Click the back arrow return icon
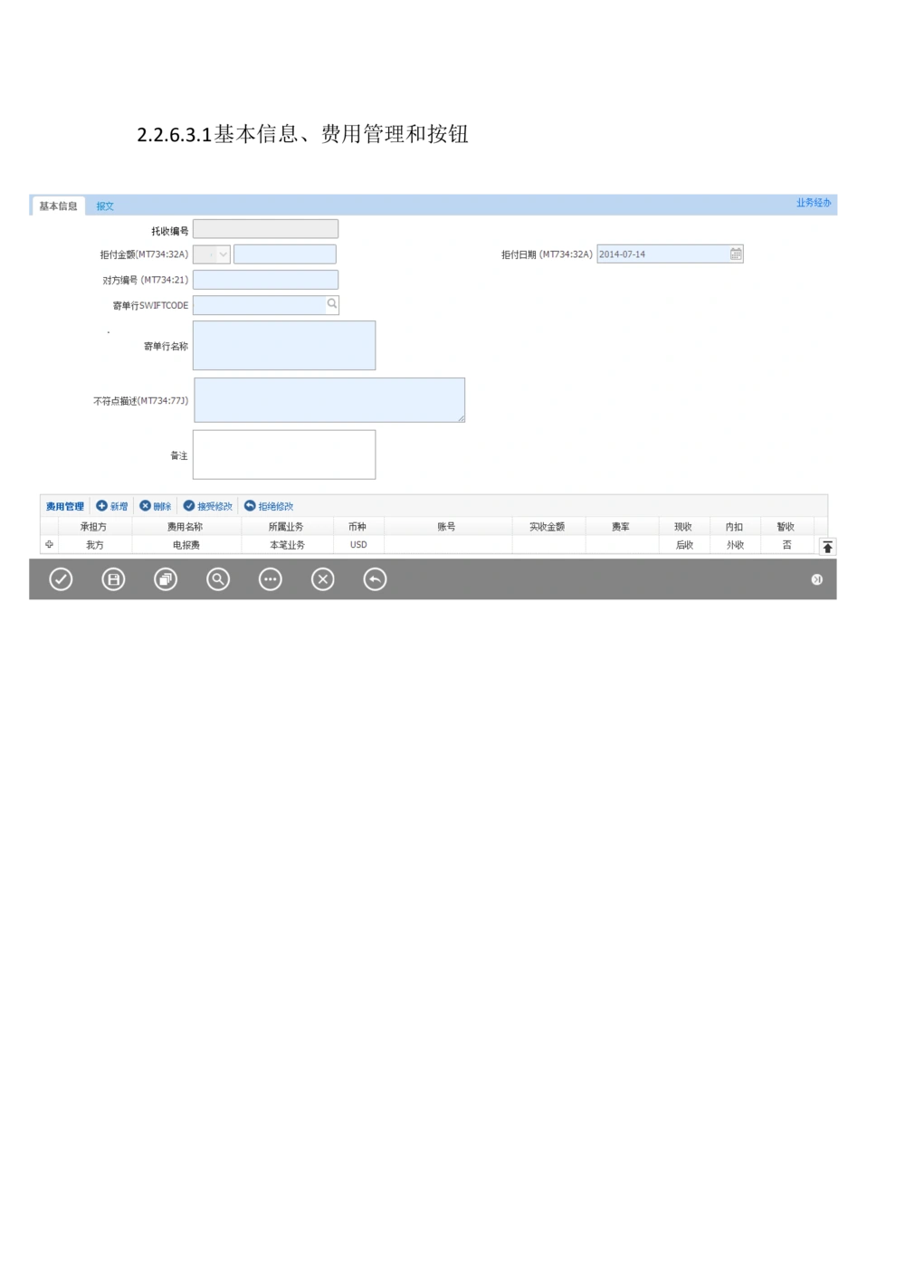This screenshot has height=1281, width=905. click(x=375, y=579)
